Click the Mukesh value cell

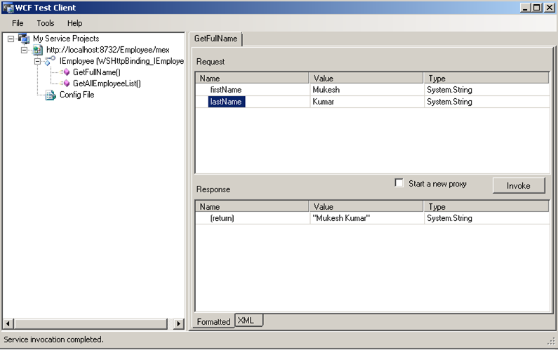[366, 90]
